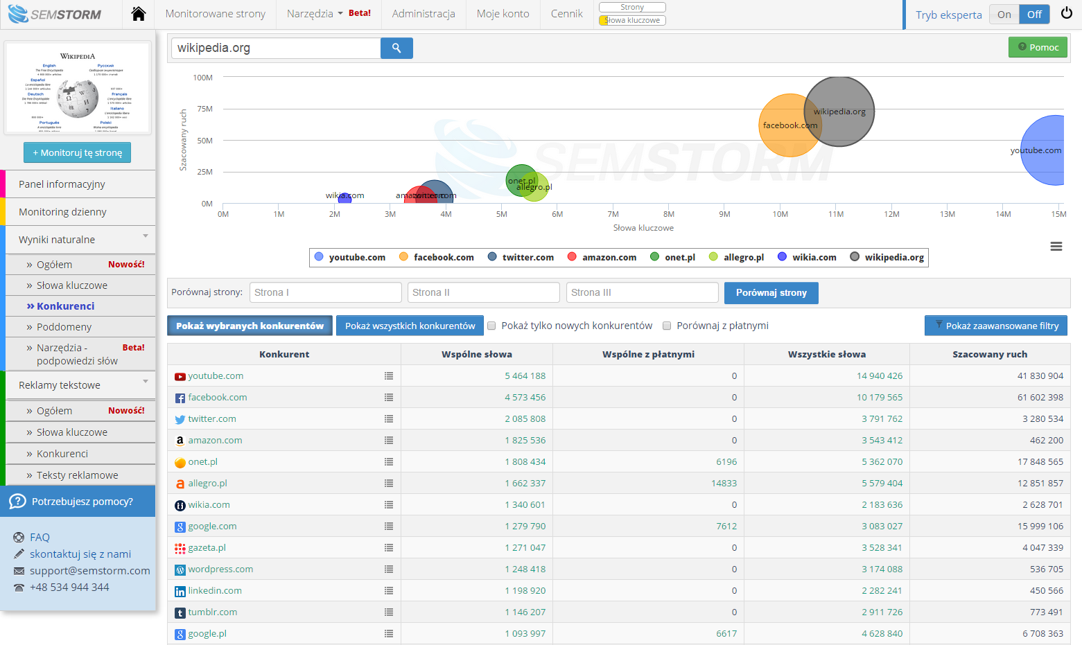The height and width of the screenshot is (645, 1082).
Task: Click 'Porównaj strony' button
Action: (771, 293)
